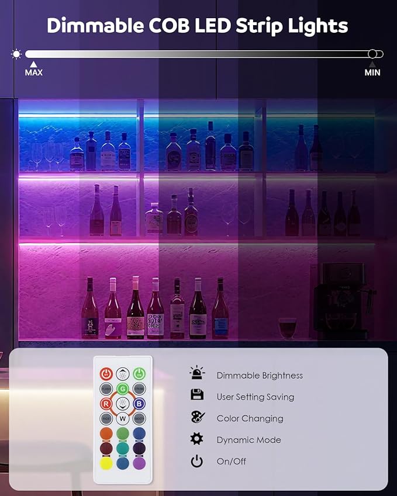Select the SMOOTH mode button
The height and width of the screenshot is (496, 397).
click(139, 418)
